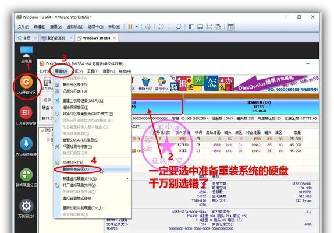Choose 还原分区表(F3) menu entry
The height and width of the screenshot is (233, 334).
[93, 91]
